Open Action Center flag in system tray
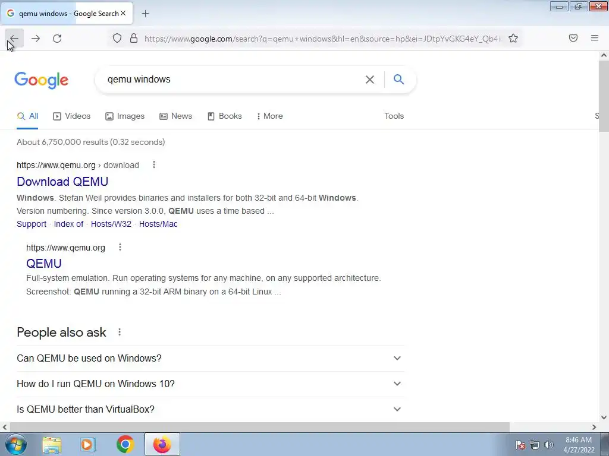The image size is (609, 456). 520,444
